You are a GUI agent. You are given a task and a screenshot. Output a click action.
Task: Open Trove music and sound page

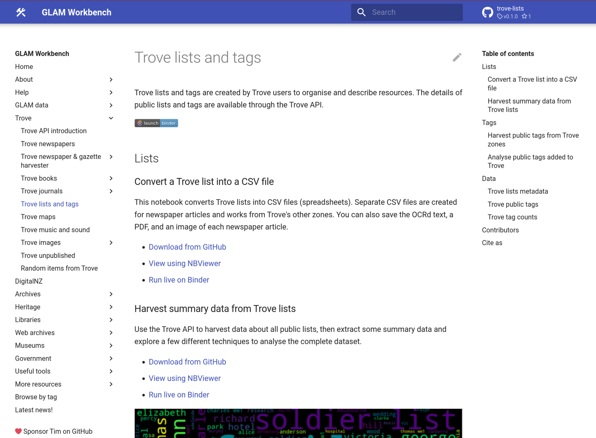pyautogui.click(x=55, y=230)
